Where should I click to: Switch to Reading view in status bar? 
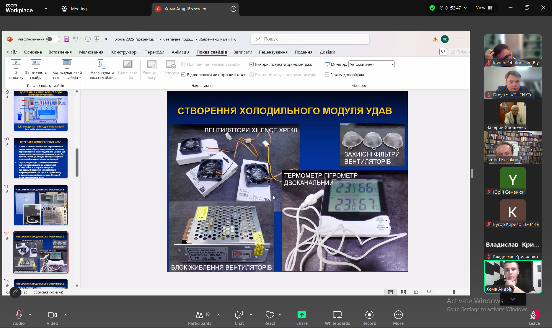(x=416, y=292)
